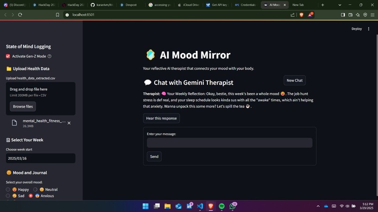378x212 pixels.
Task: Select the Happy mood radio button
Action: point(8,190)
